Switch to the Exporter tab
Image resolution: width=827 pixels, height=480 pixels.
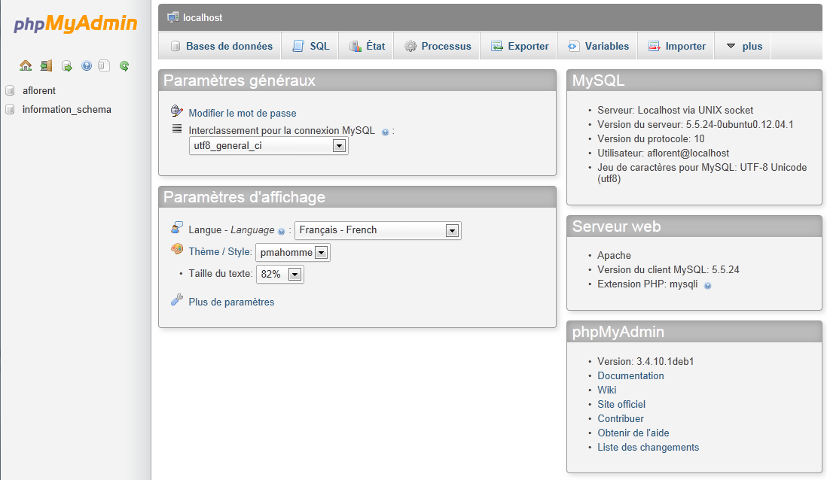520,47
